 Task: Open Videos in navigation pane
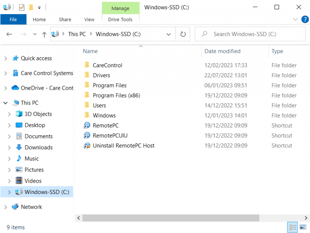[x=33, y=181]
